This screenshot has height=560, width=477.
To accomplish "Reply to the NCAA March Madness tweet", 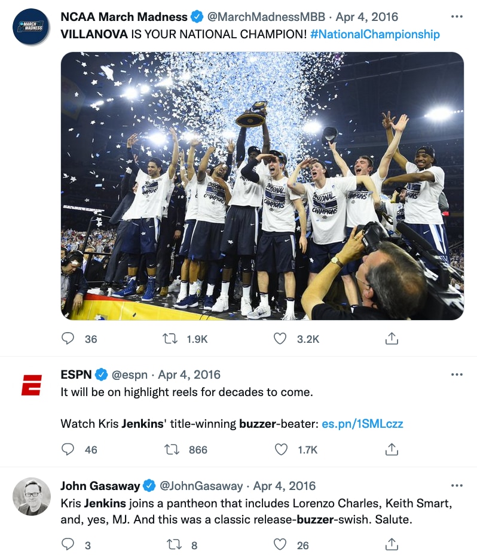I will coord(68,338).
